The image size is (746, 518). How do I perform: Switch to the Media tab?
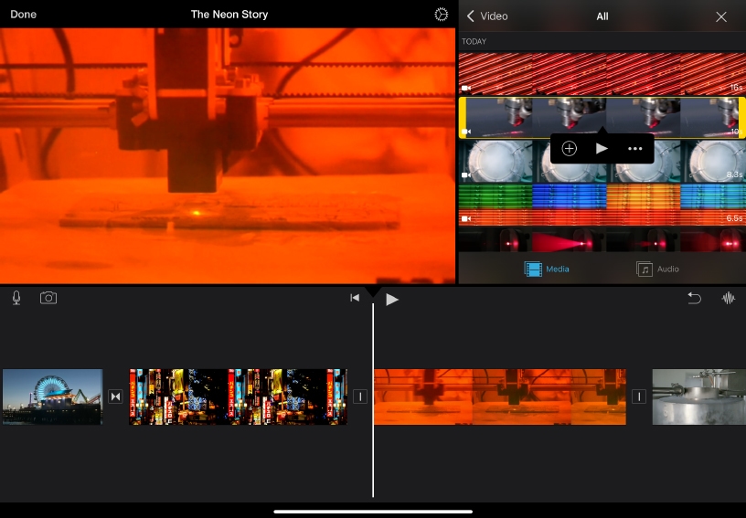(547, 269)
